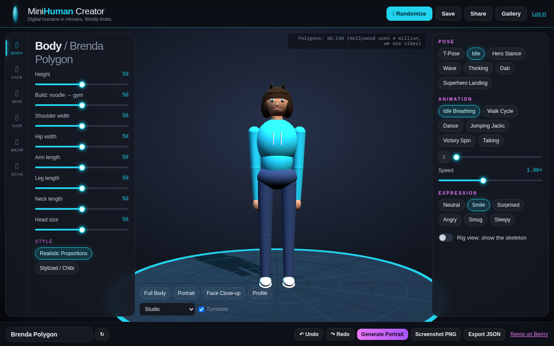Click the Height slider handle

pyautogui.click(x=82, y=84)
